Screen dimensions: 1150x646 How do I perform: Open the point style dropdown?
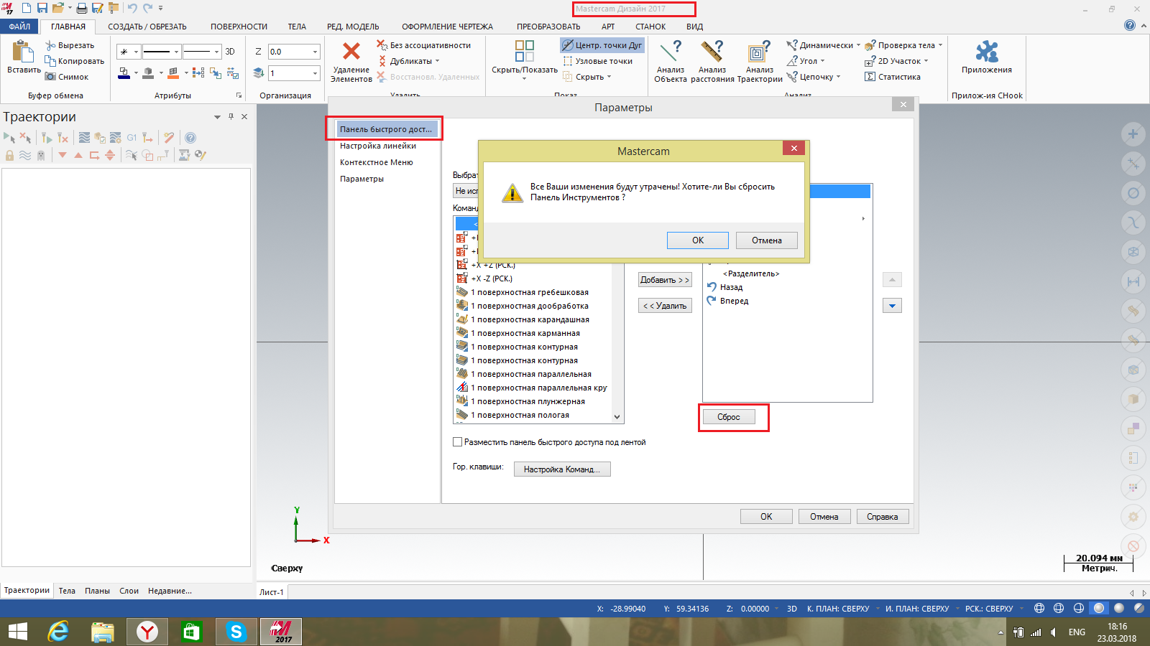(136, 52)
